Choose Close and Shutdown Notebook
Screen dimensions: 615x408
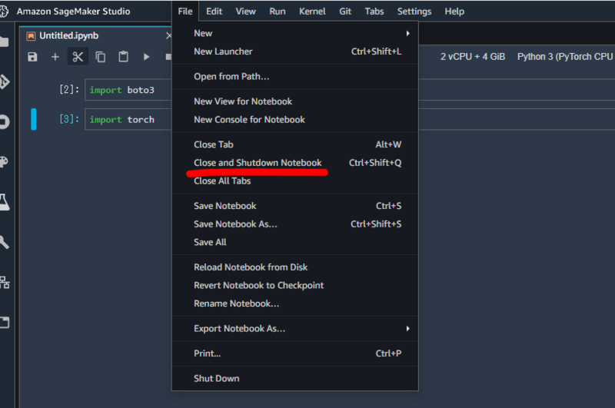[x=295, y=163]
